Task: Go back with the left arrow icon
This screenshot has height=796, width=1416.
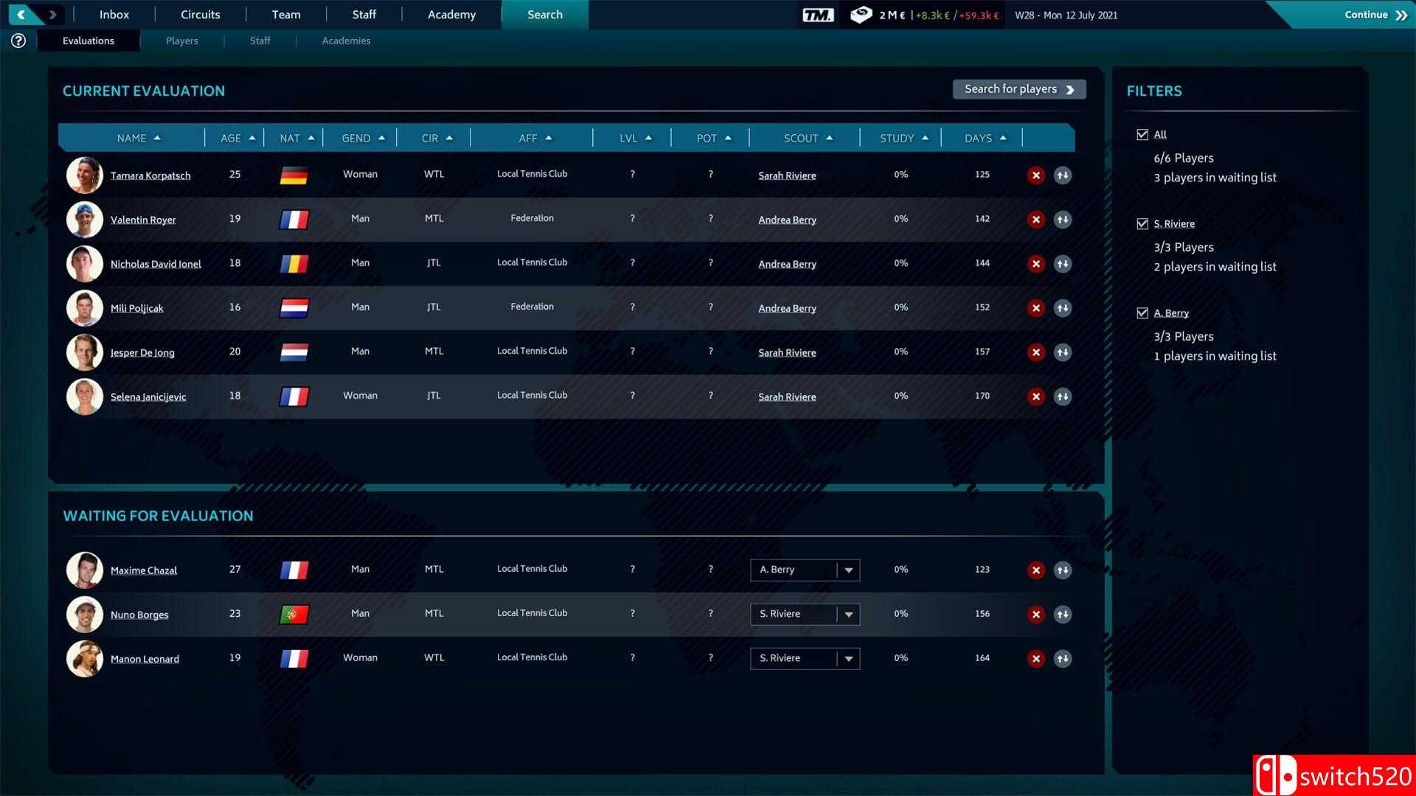Action: [x=21, y=15]
